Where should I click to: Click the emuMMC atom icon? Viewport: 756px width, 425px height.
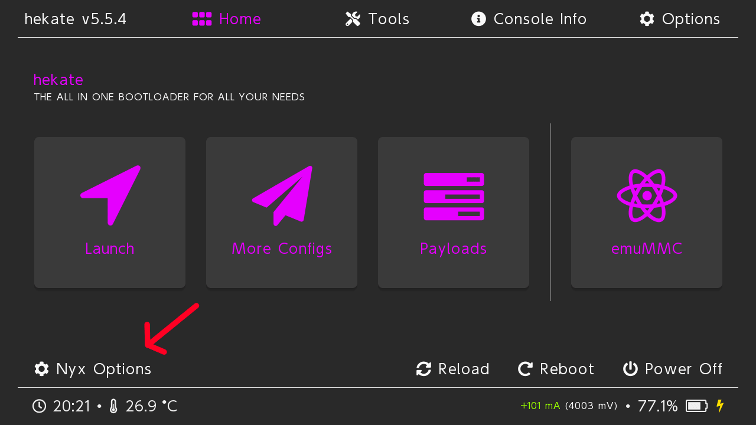[647, 195]
